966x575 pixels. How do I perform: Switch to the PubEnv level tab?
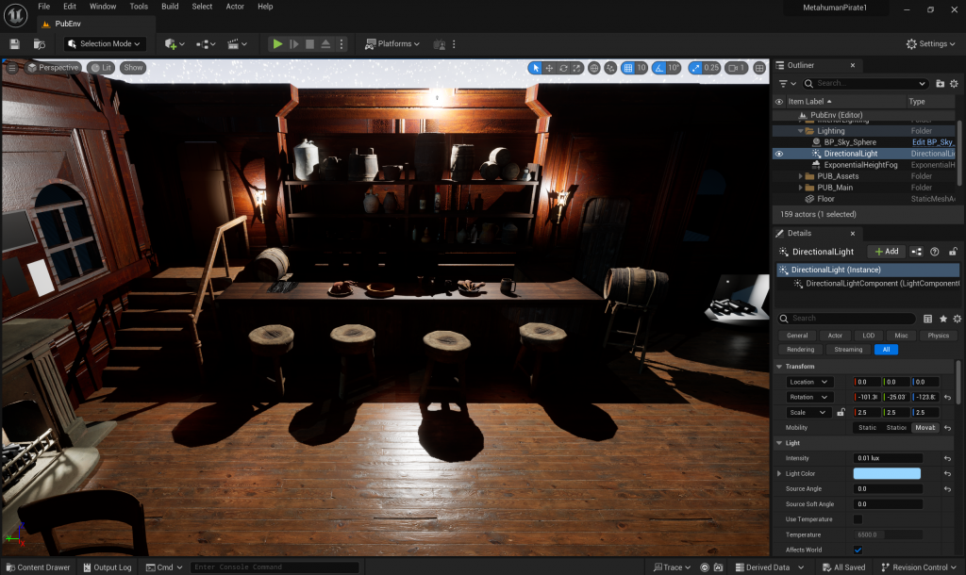coord(68,24)
